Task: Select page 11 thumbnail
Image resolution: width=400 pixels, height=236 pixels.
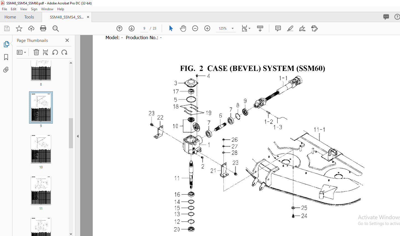Action: (x=41, y=190)
